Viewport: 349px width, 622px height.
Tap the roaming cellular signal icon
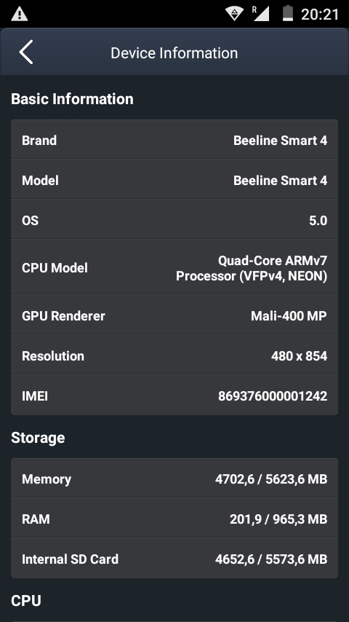(x=261, y=14)
